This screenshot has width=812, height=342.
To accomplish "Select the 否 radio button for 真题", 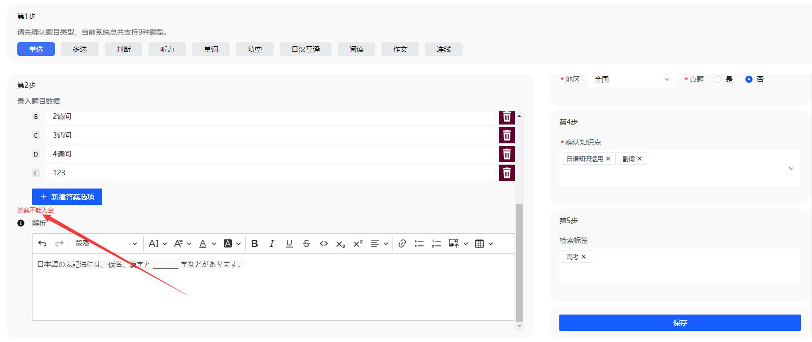I will tap(748, 79).
